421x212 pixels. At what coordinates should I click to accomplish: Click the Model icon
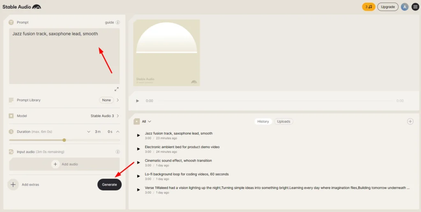coord(11,116)
